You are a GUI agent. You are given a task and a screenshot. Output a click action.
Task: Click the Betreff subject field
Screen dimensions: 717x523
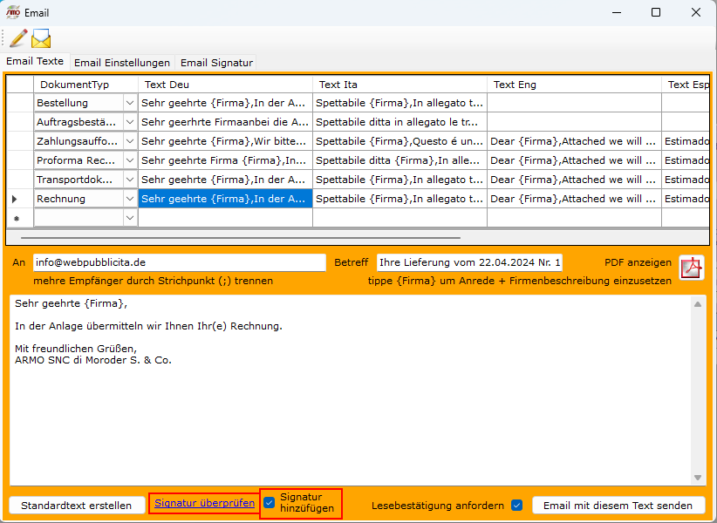469,262
